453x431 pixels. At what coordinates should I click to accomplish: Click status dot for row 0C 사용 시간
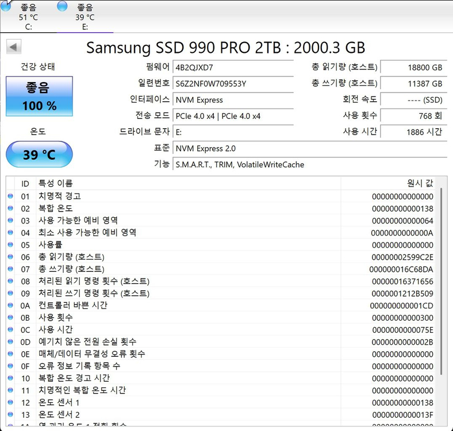[10, 330]
